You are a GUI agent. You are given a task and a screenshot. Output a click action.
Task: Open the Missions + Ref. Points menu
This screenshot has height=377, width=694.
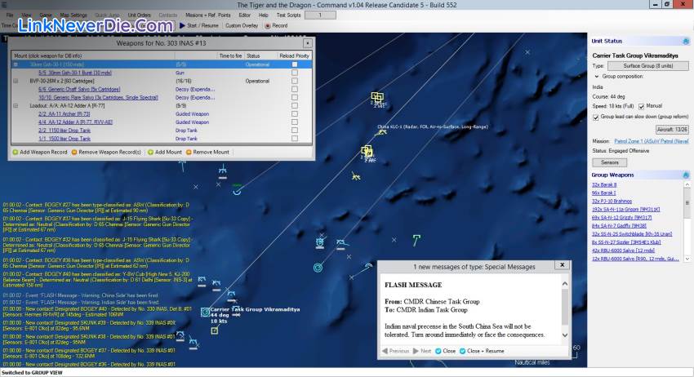coord(207,15)
